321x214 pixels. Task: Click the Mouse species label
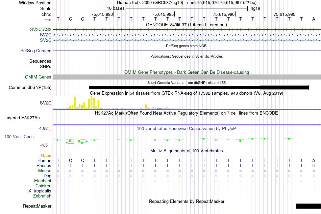(45, 171)
